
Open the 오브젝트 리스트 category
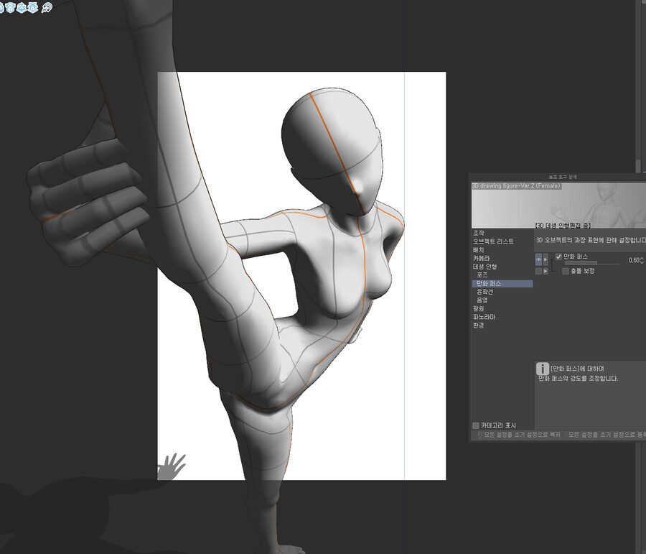click(491, 241)
